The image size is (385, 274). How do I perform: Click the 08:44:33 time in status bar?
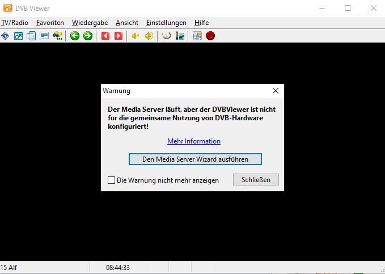pos(118,267)
